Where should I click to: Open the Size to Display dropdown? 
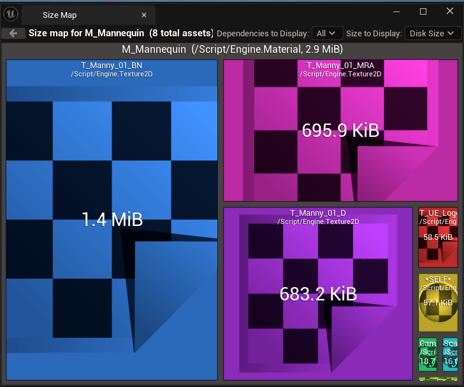click(431, 33)
